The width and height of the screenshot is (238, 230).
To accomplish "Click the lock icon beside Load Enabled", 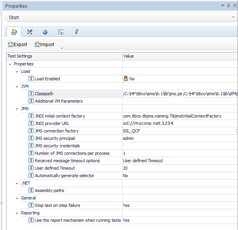I will [x=126, y=78].
